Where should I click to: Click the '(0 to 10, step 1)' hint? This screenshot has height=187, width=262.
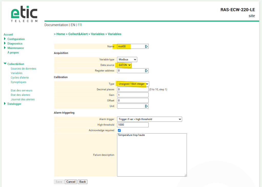(x=158, y=89)
